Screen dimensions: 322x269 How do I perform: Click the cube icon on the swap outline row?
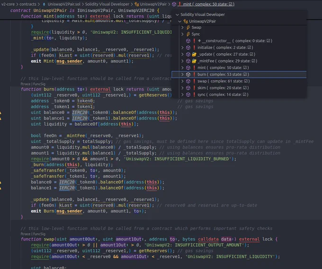point(188,81)
